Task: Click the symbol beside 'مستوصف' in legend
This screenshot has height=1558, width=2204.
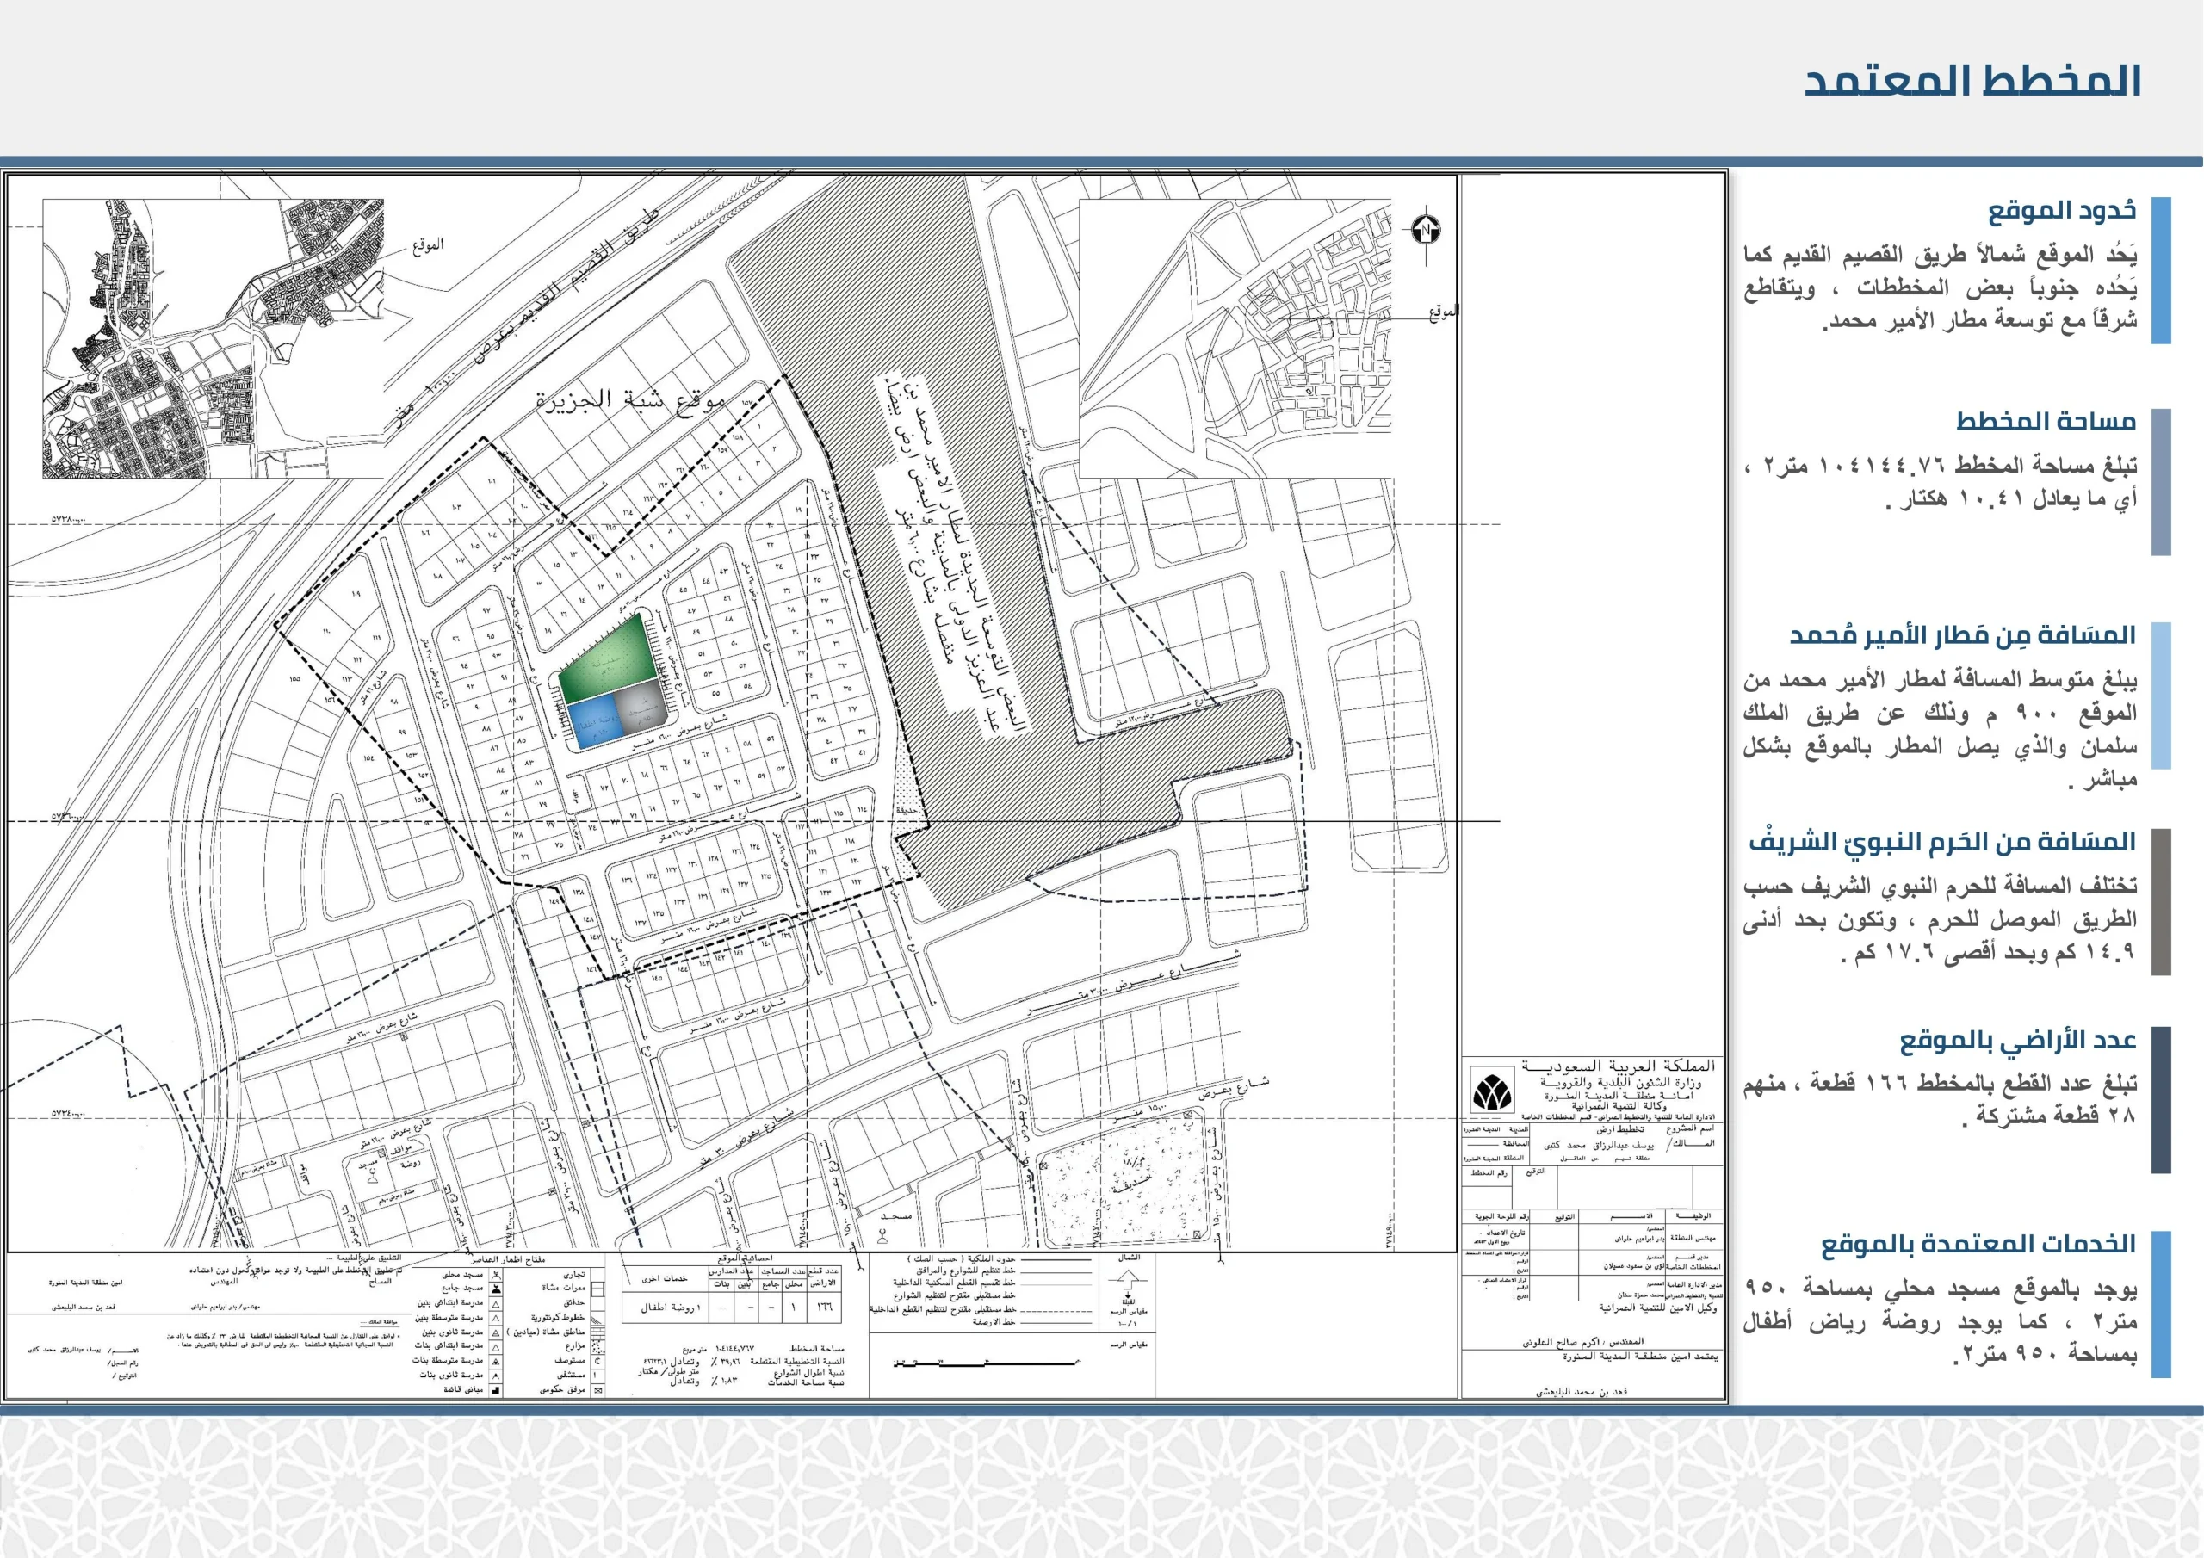Action: 598,1361
